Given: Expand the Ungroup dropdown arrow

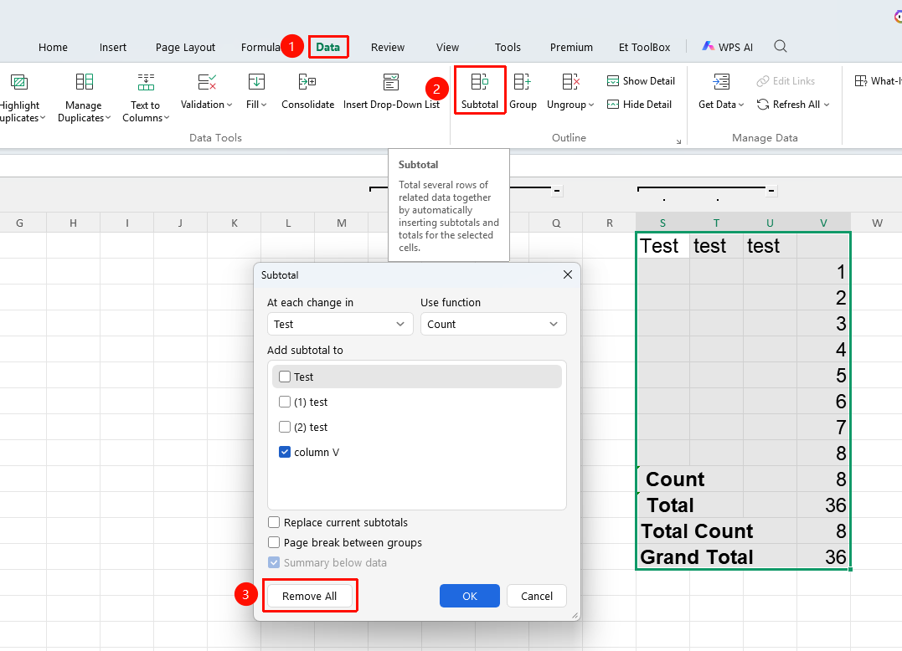Looking at the screenshot, I should point(591,105).
